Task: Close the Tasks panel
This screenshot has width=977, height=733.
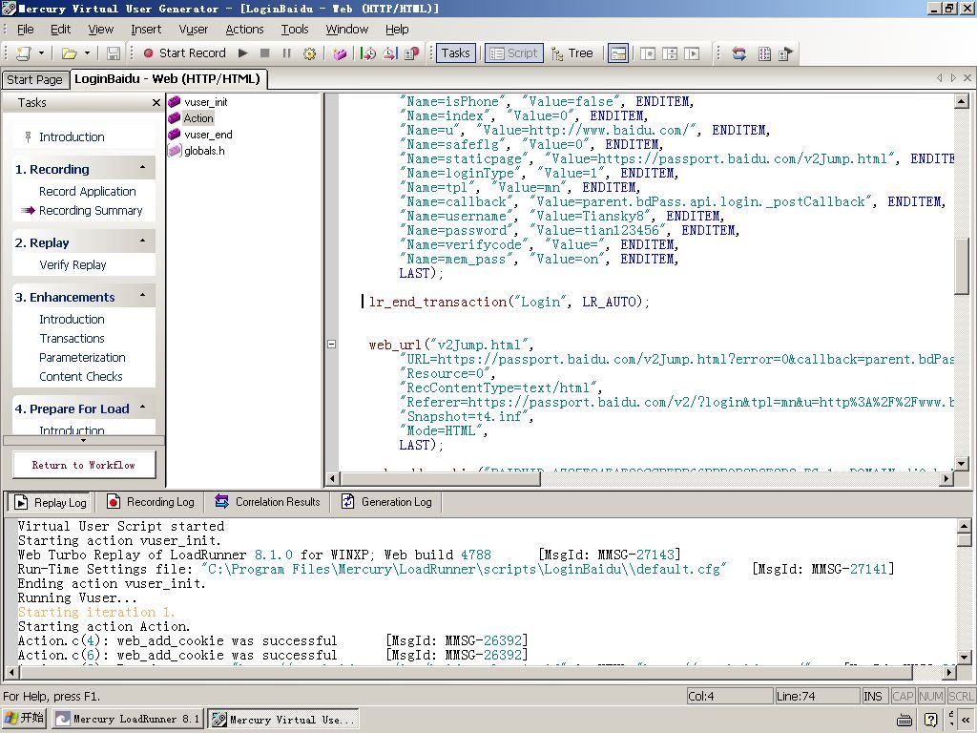Action: [x=156, y=103]
